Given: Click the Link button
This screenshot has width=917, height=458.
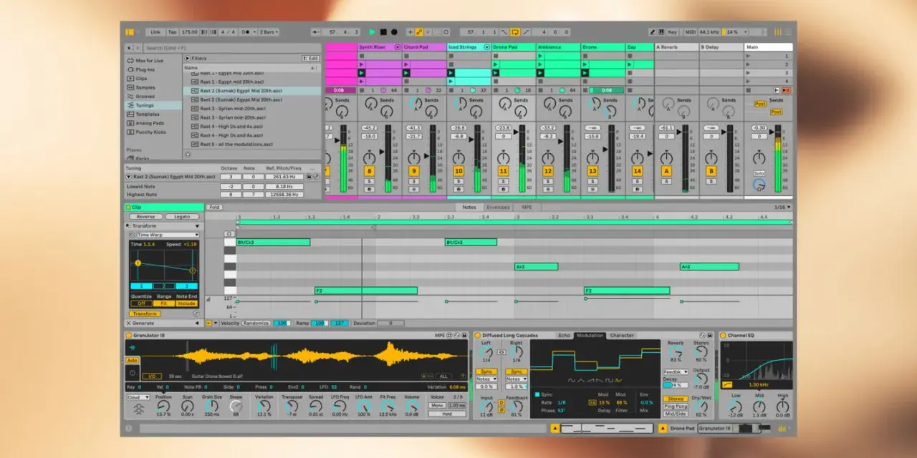Looking at the screenshot, I should 155,32.
